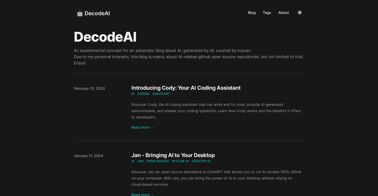Image resolution: width=378 pixels, height=196 pixels.
Task: Select the ASSISTANT tag
Action: click(x=161, y=94)
